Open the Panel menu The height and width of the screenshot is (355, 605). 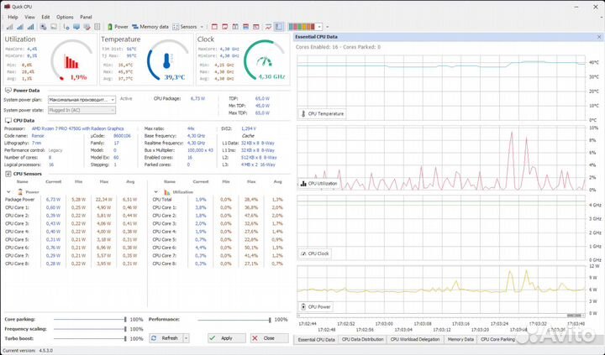coord(86,17)
